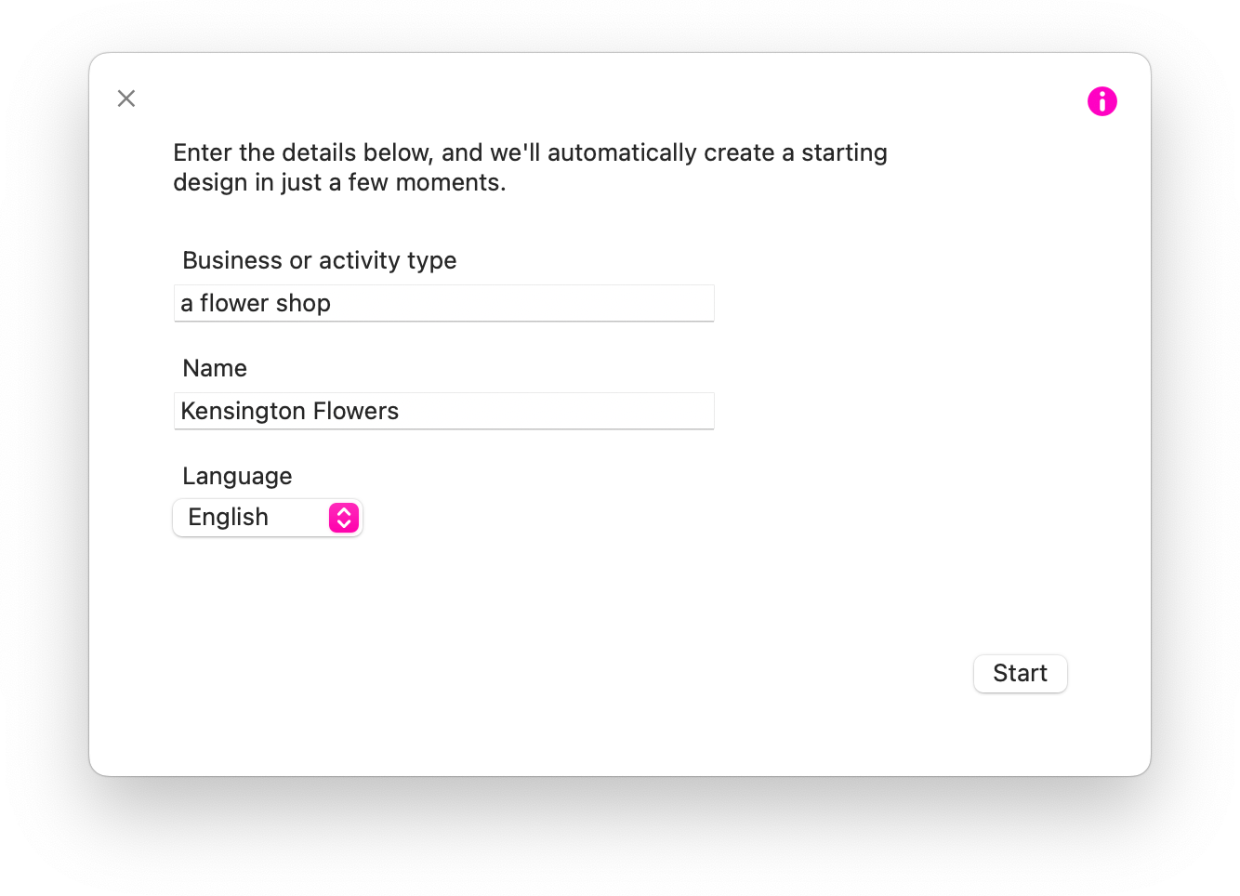This screenshot has height=896, width=1240.
Task: Click the blank right end of the business type field
Action: (x=604, y=304)
